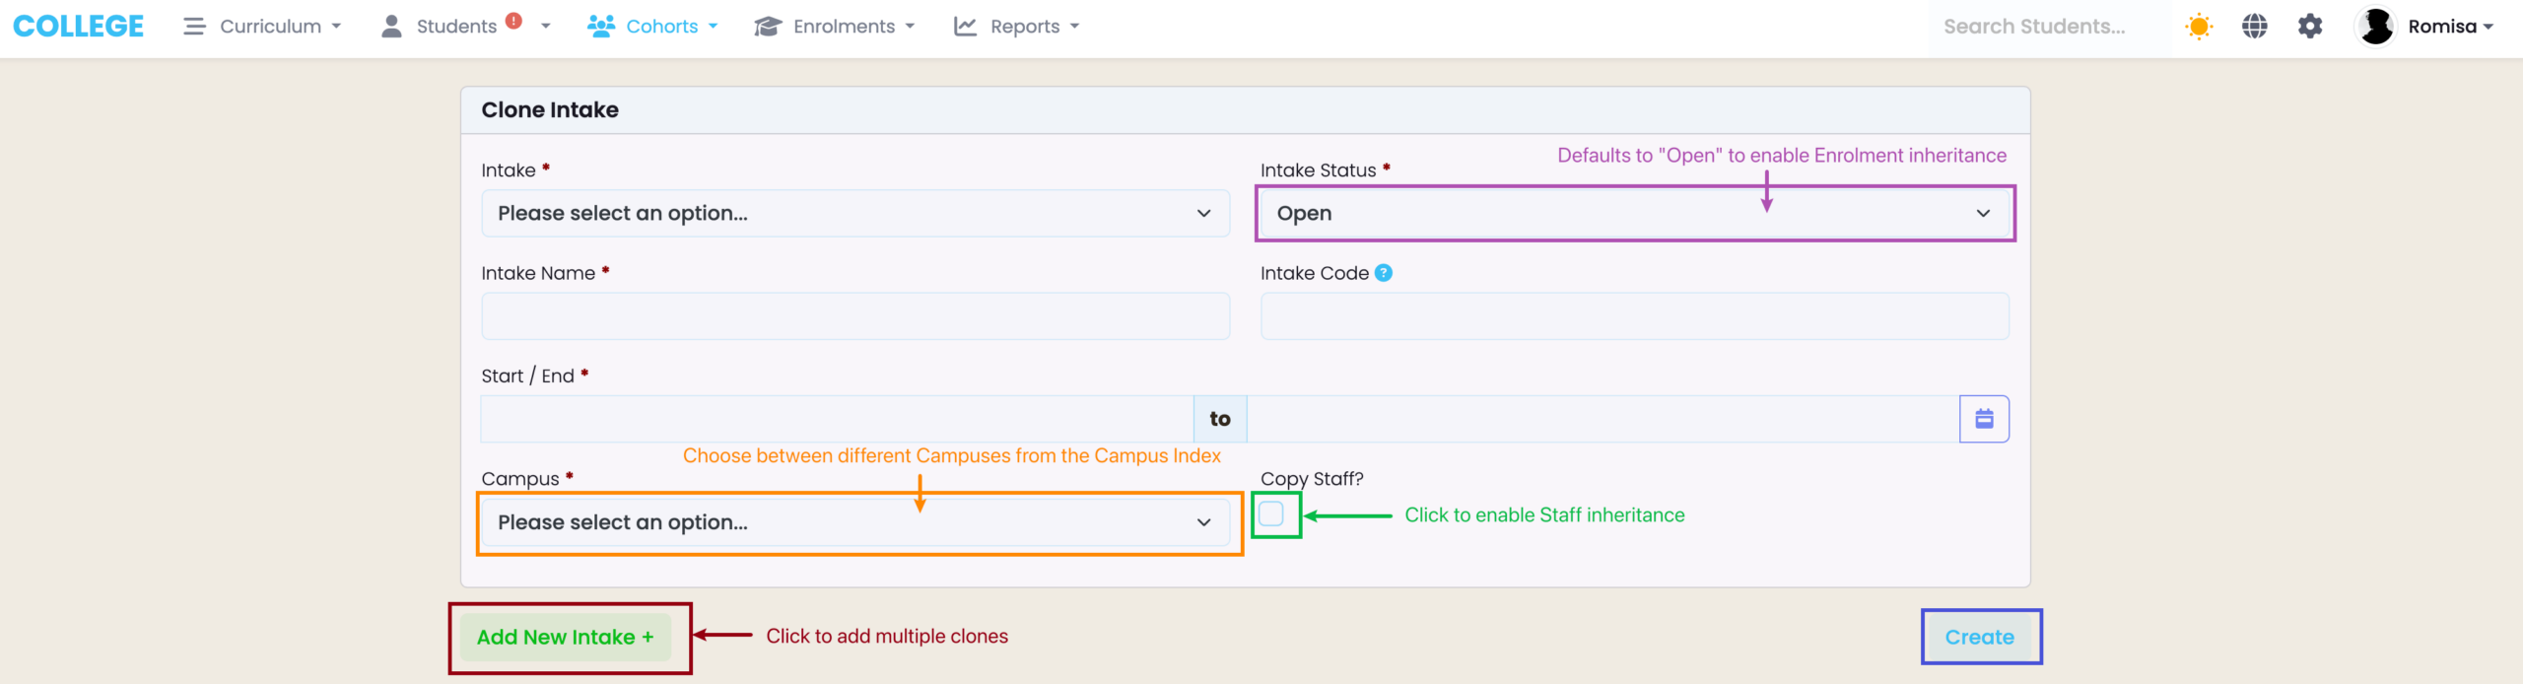Click the calendar date picker icon

[x=1984, y=419]
